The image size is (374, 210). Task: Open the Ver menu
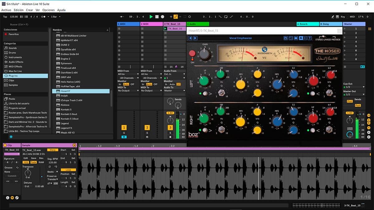pyautogui.click(x=38, y=10)
